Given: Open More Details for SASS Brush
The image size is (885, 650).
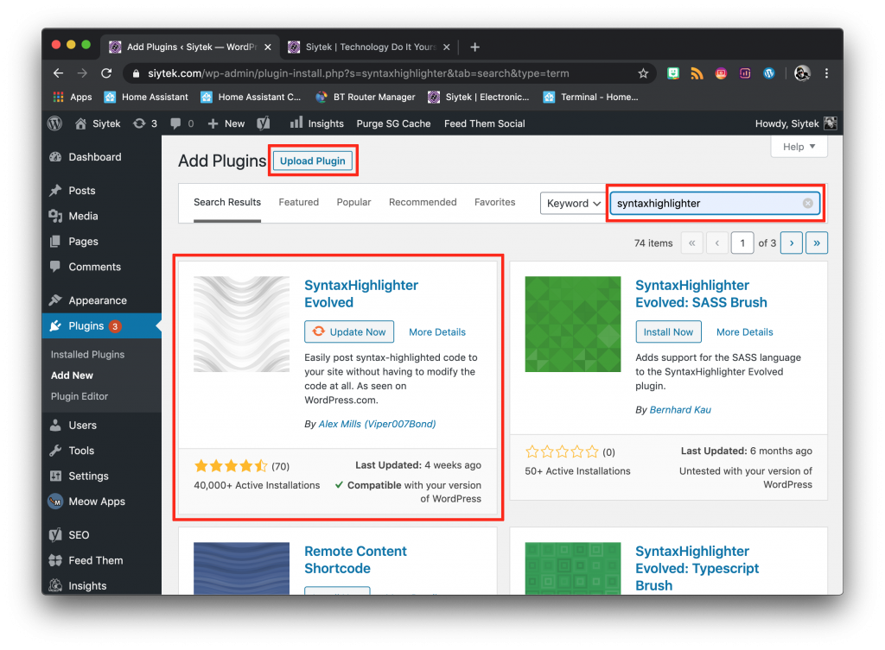Looking at the screenshot, I should (744, 332).
